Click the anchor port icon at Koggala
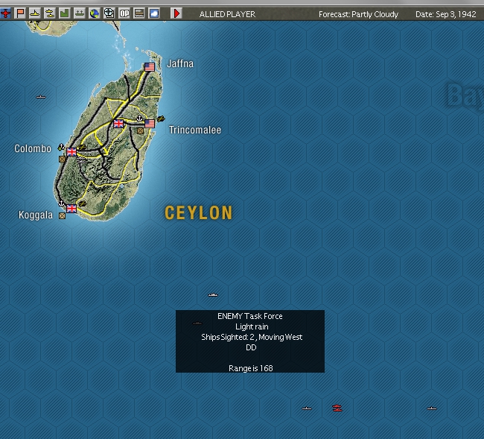Viewport: 484px width, 439px height. click(x=61, y=203)
